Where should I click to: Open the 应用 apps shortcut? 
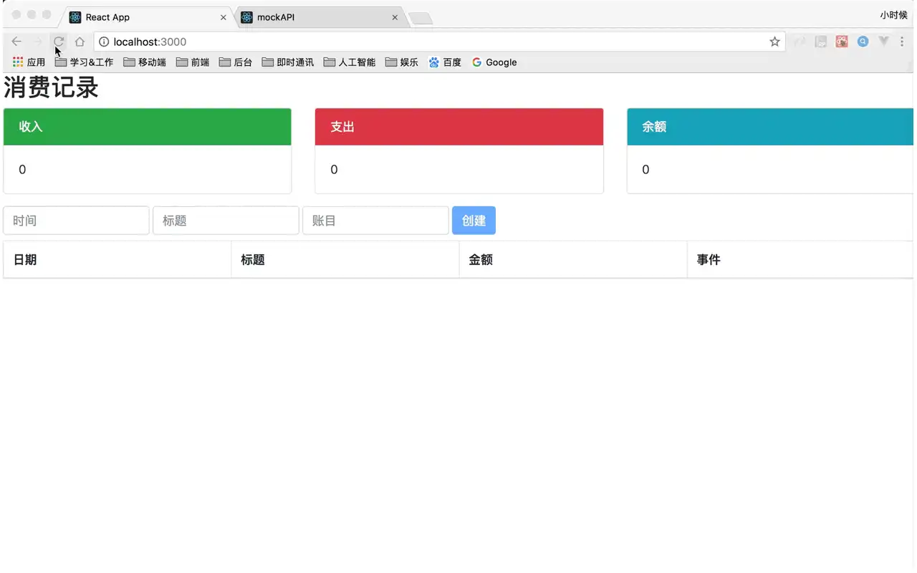pyautogui.click(x=29, y=62)
